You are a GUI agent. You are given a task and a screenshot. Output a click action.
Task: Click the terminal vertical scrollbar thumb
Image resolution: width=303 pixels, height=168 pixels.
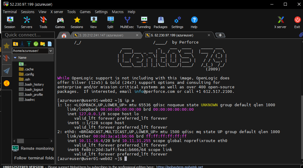(x=302, y=127)
